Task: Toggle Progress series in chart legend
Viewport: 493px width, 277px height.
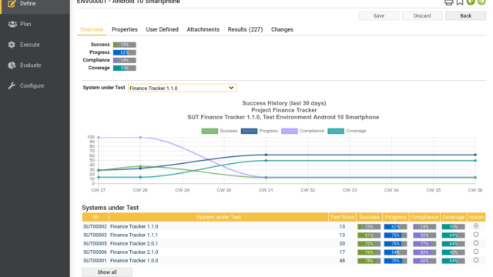Action: pos(260,131)
